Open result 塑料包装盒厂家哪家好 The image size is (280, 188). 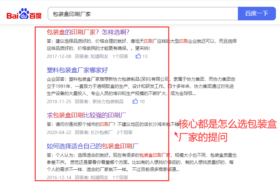pyautogui.click(x=77, y=70)
